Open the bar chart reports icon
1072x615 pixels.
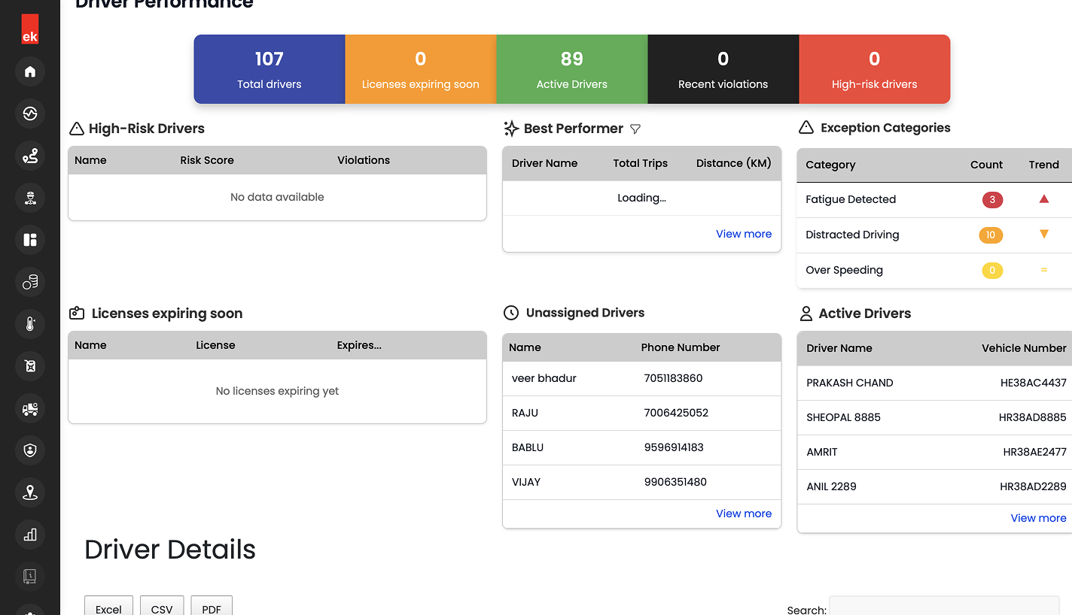[30, 535]
